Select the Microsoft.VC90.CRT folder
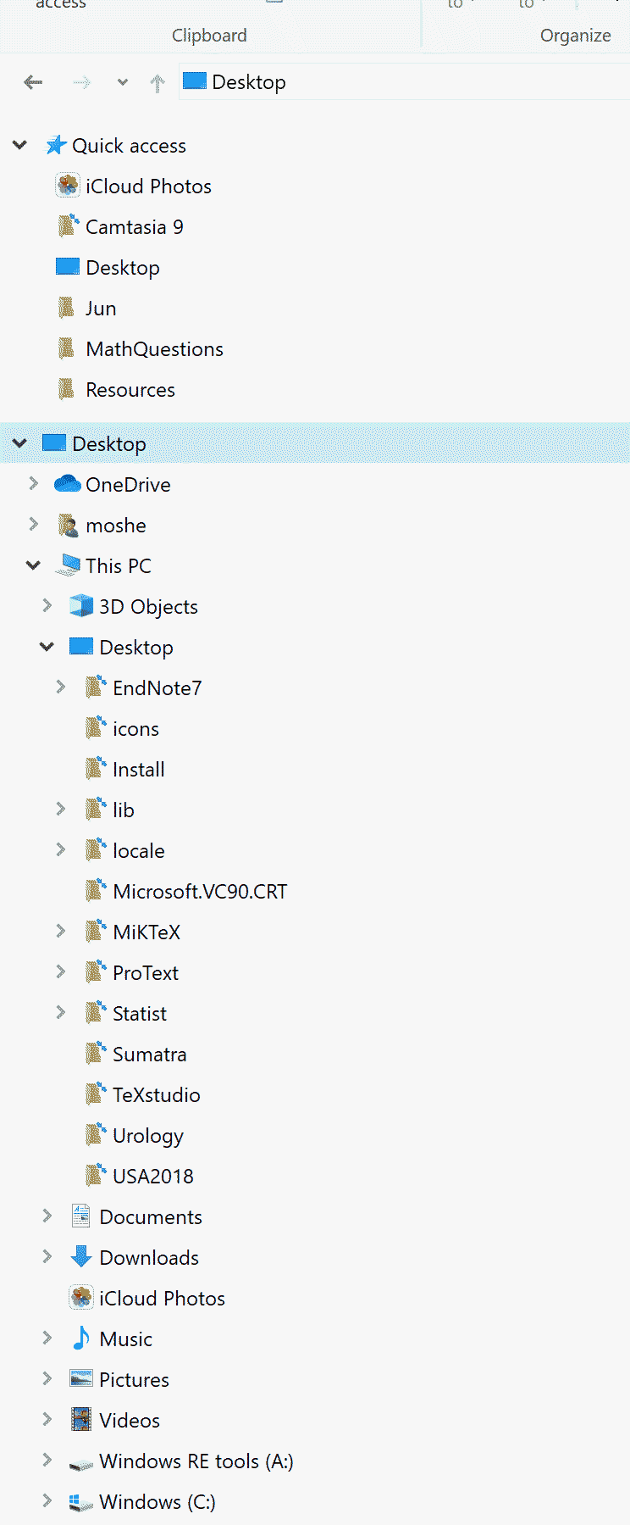This screenshot has height=1525, width=630. [x=200, y=892]
